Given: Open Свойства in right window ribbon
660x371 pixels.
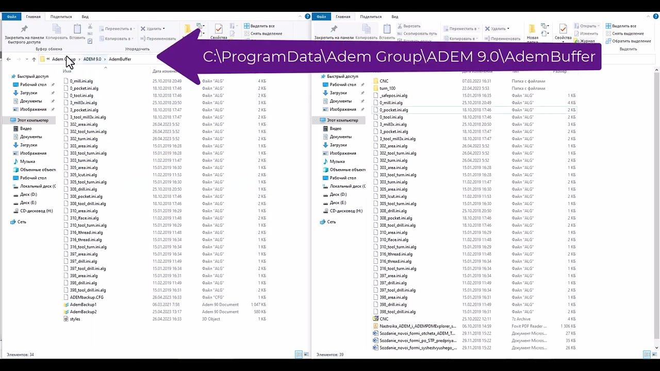Looking at the screenshot, I should (x=563, y=32).
